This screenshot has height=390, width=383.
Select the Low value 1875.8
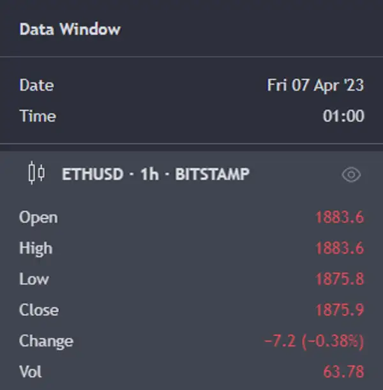340,279
